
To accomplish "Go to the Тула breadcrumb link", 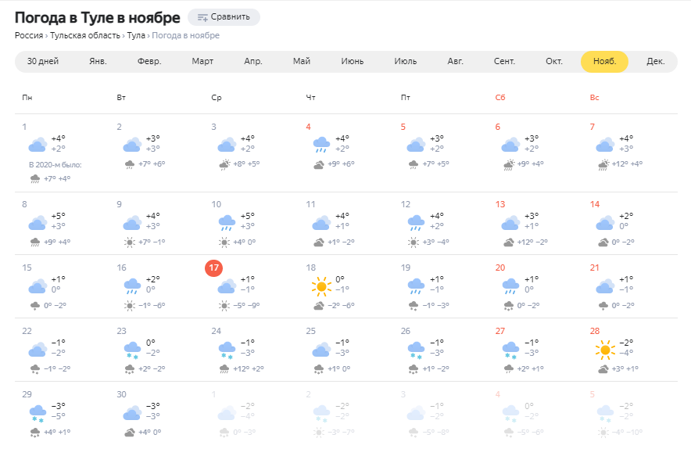I will pyautogui.click(x=136, y=35).
